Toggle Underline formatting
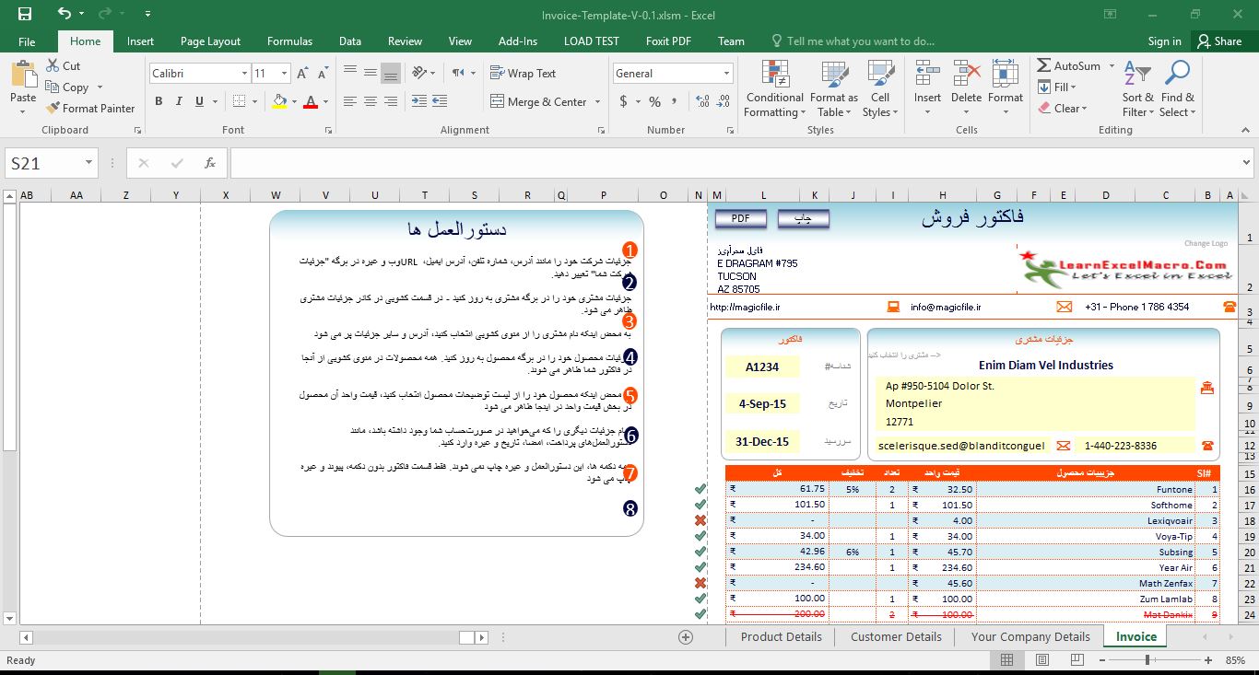The image size is (1259, 675). (200, 101)
